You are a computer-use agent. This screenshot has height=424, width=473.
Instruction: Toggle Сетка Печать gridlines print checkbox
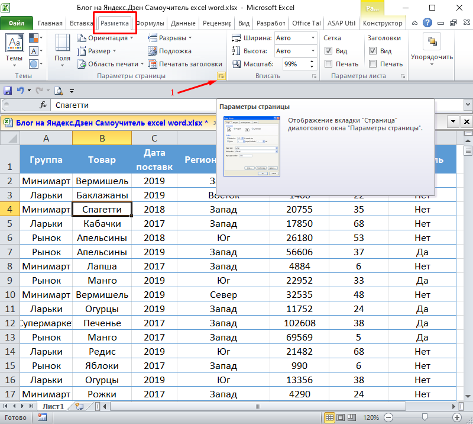point(328,64)
